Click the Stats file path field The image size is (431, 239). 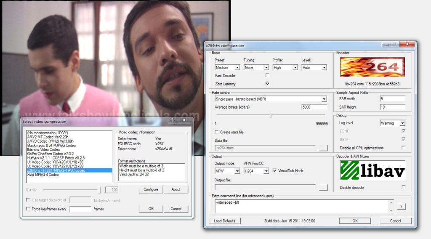pyautogui.click(x=265, y=148)
